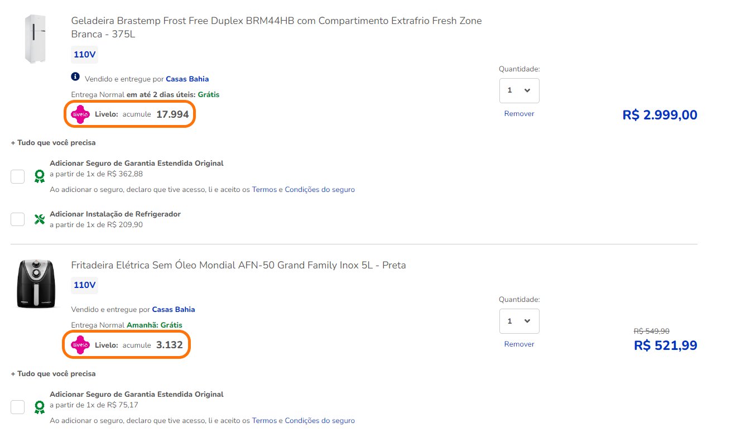The image size is (741, 442).
Task: Open the Casas Bahia seller link for refrigerator
Action: [187, 79]
